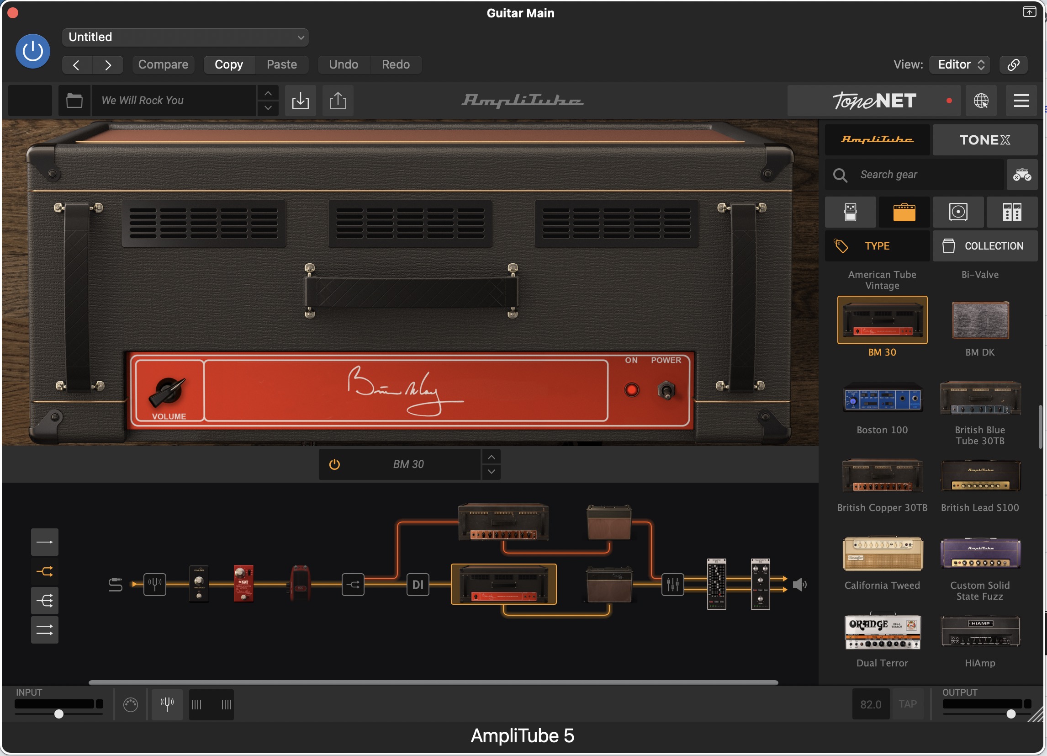Toggle the tuner in bottom bar

167,704
